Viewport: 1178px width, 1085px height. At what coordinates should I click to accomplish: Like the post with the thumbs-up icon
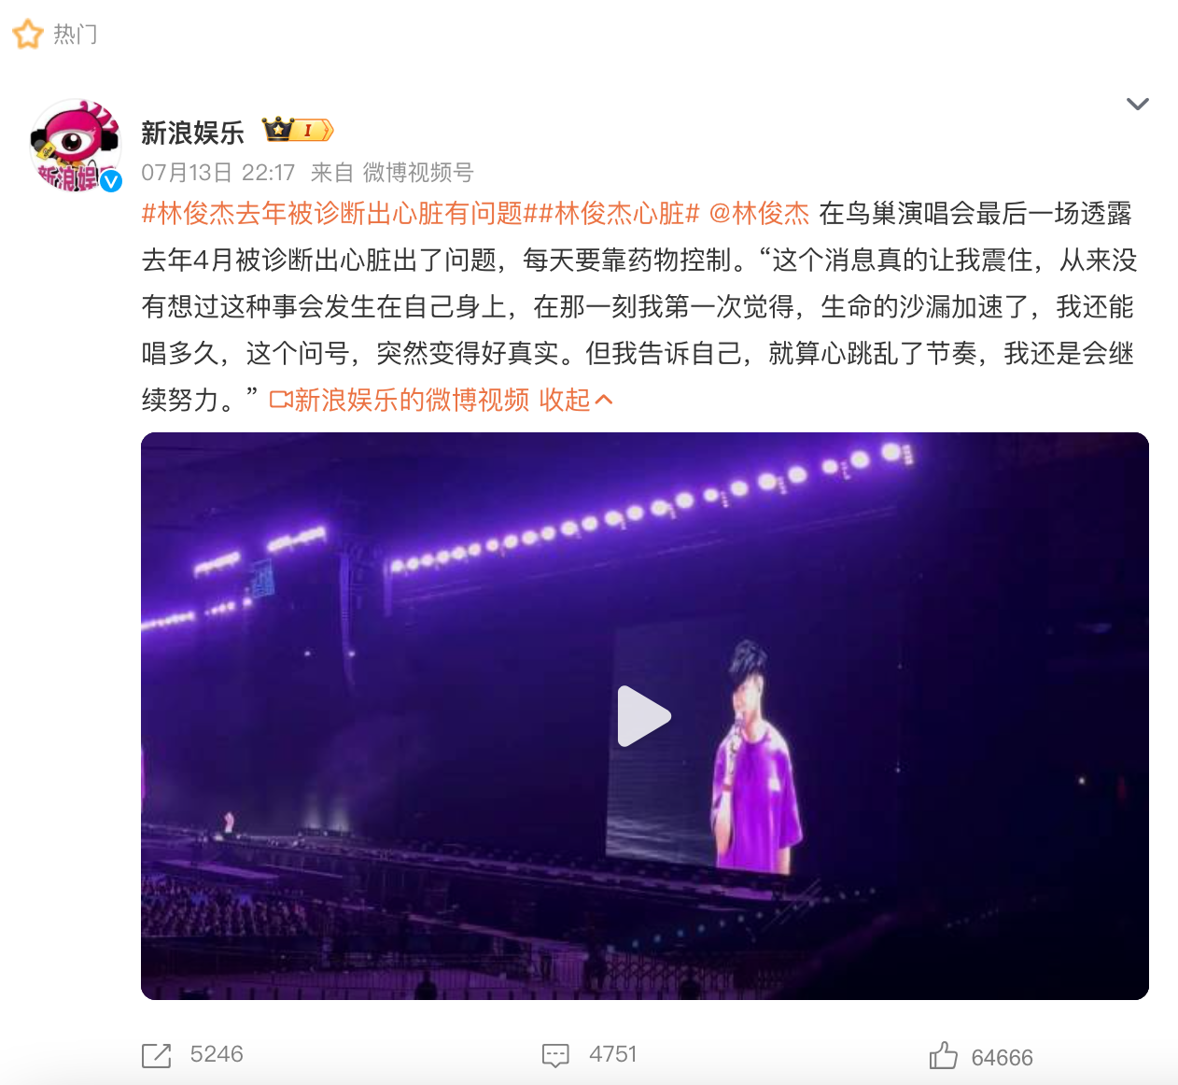pos(944,1055)
